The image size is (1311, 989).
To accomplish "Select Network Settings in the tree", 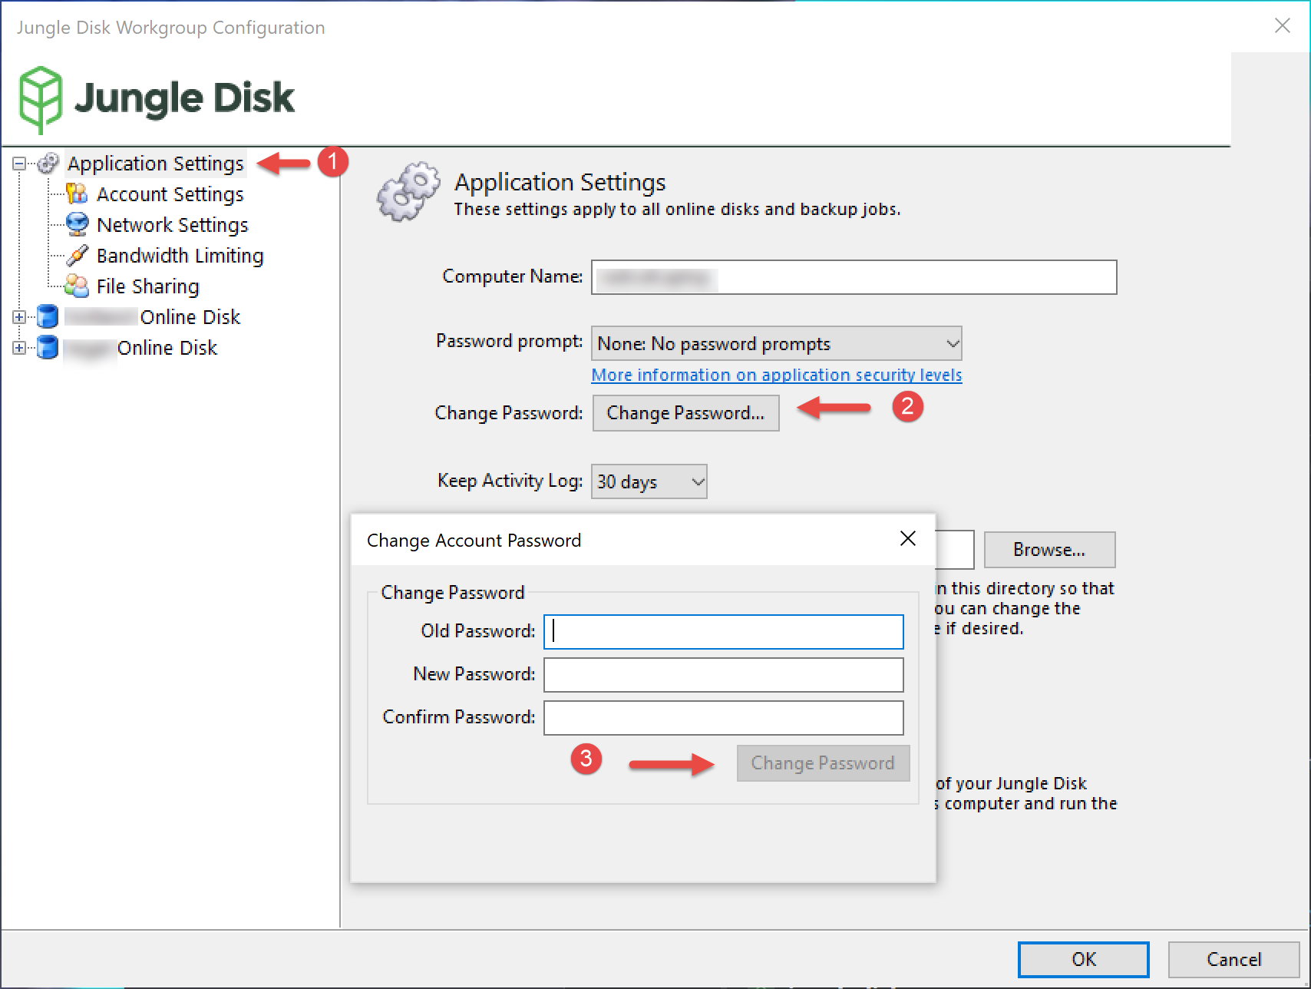I will tap(172, 225).
